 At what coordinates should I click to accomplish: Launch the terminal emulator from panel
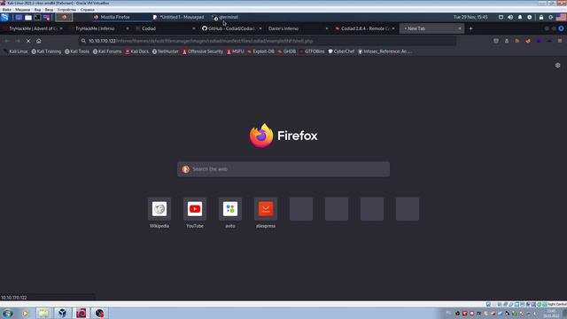[37, 17]
